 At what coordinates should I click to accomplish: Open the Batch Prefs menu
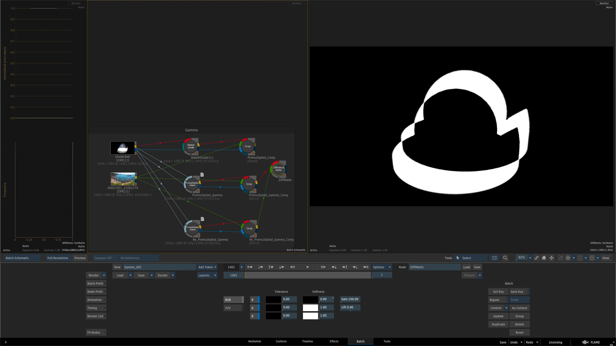96,284
